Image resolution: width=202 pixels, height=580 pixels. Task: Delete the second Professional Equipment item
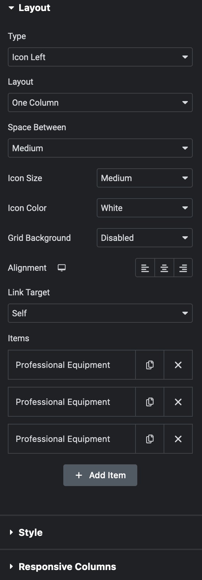click(x=178, y=402)
